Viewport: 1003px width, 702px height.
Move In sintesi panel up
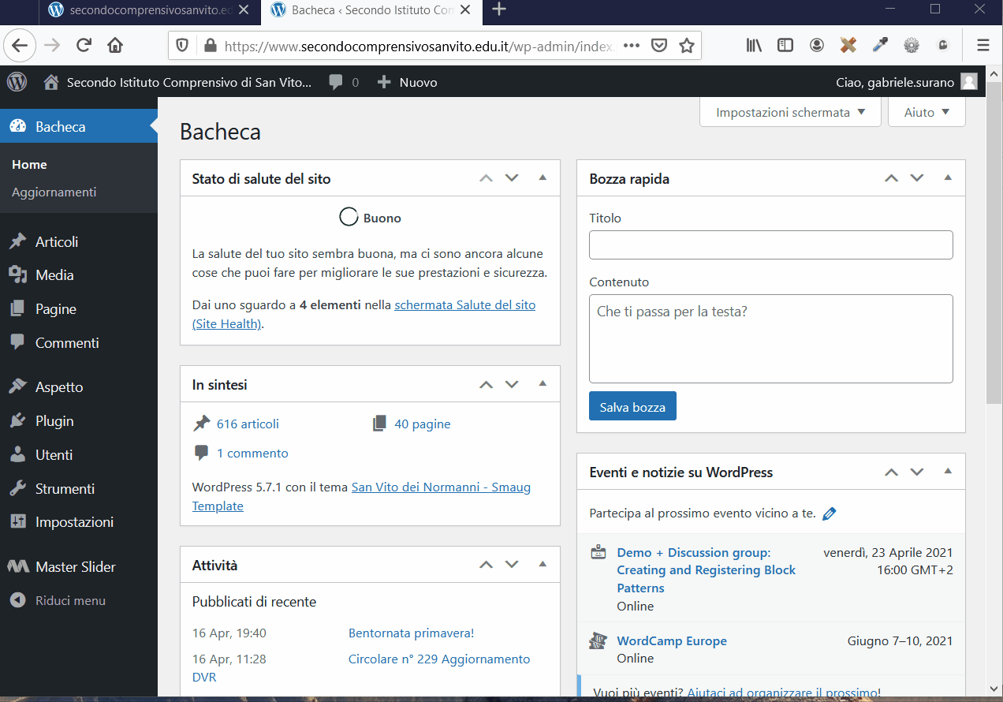click(486, 385)
